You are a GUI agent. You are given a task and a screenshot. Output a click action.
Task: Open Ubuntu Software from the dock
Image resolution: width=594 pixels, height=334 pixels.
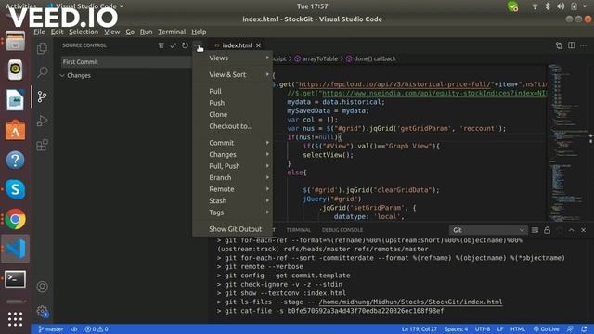(x=15, y=130)
